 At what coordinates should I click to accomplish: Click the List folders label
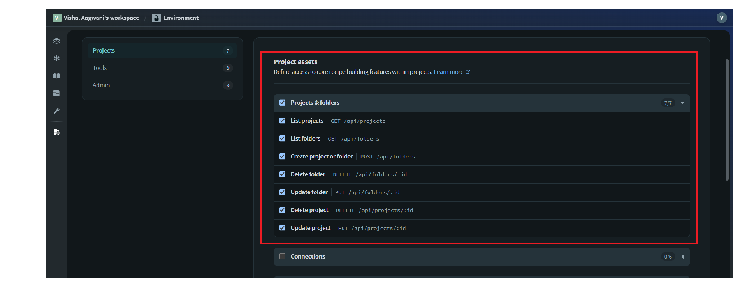pyautogui.click(x=306, y=139)
